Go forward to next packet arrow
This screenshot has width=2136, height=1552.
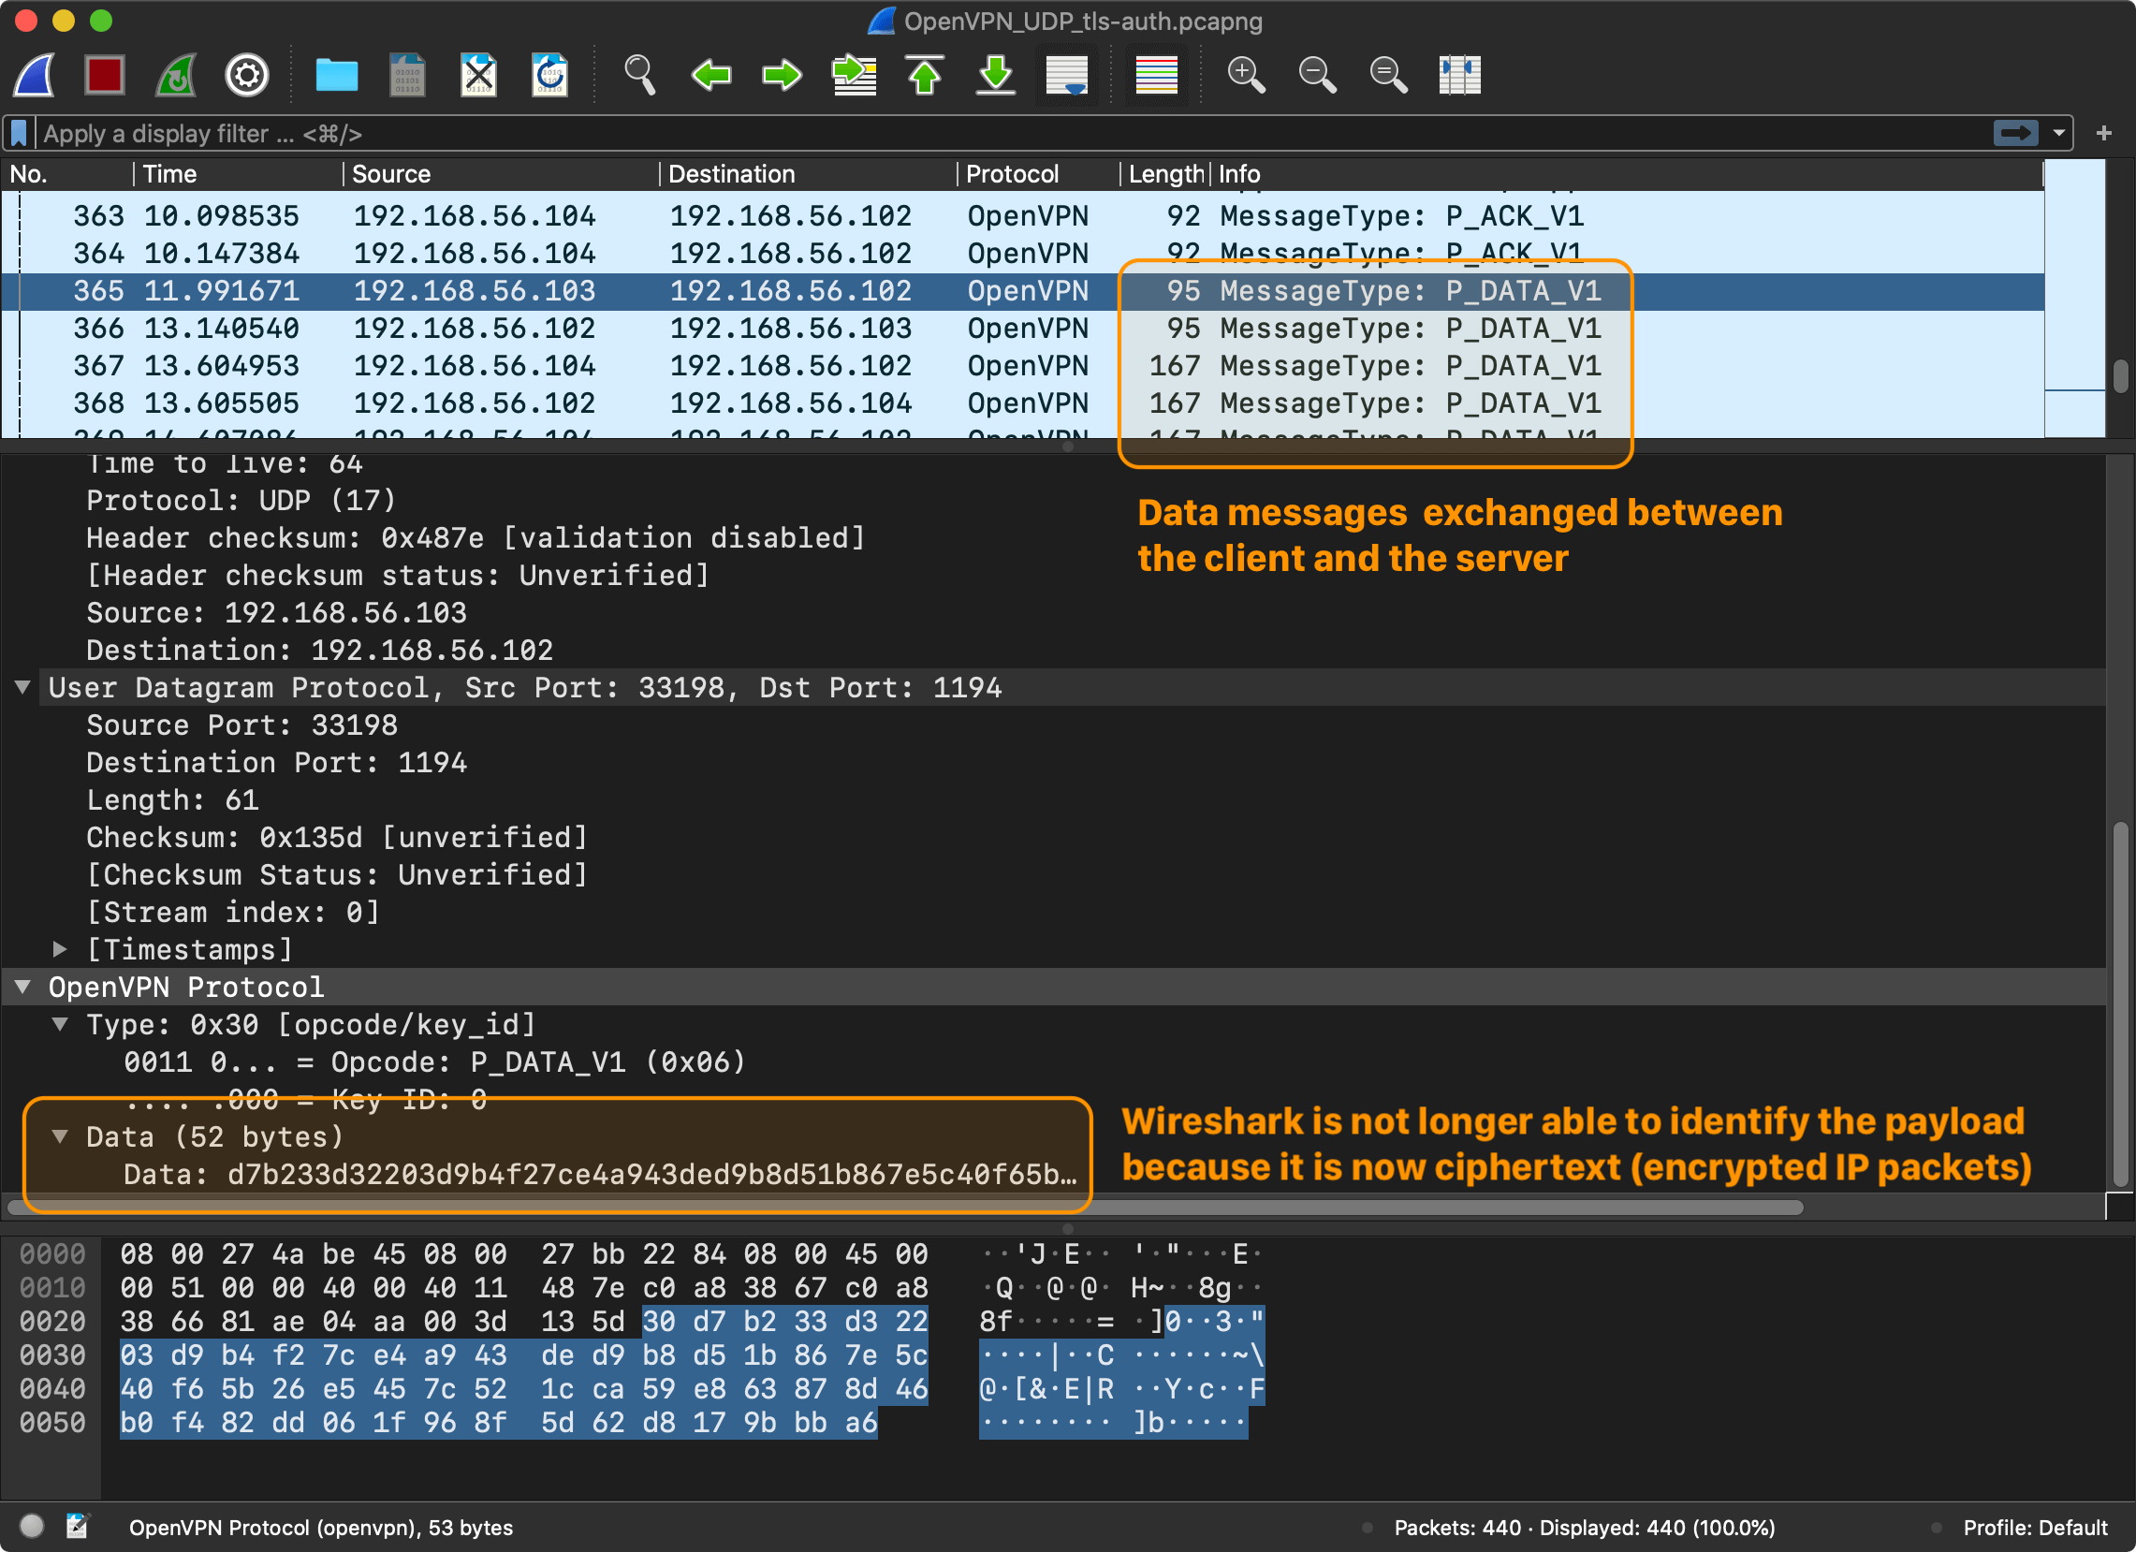point(782,75)
